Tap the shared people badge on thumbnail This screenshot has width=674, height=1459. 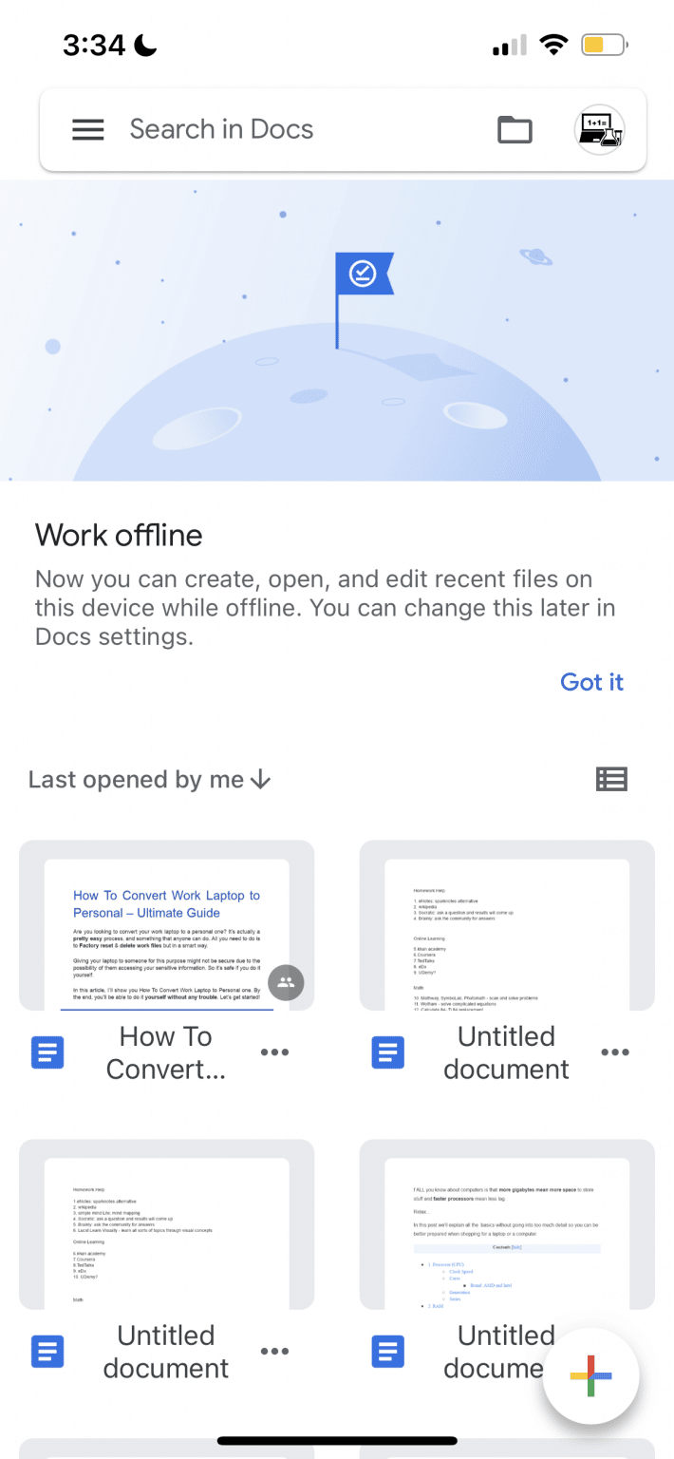point(286,982)
